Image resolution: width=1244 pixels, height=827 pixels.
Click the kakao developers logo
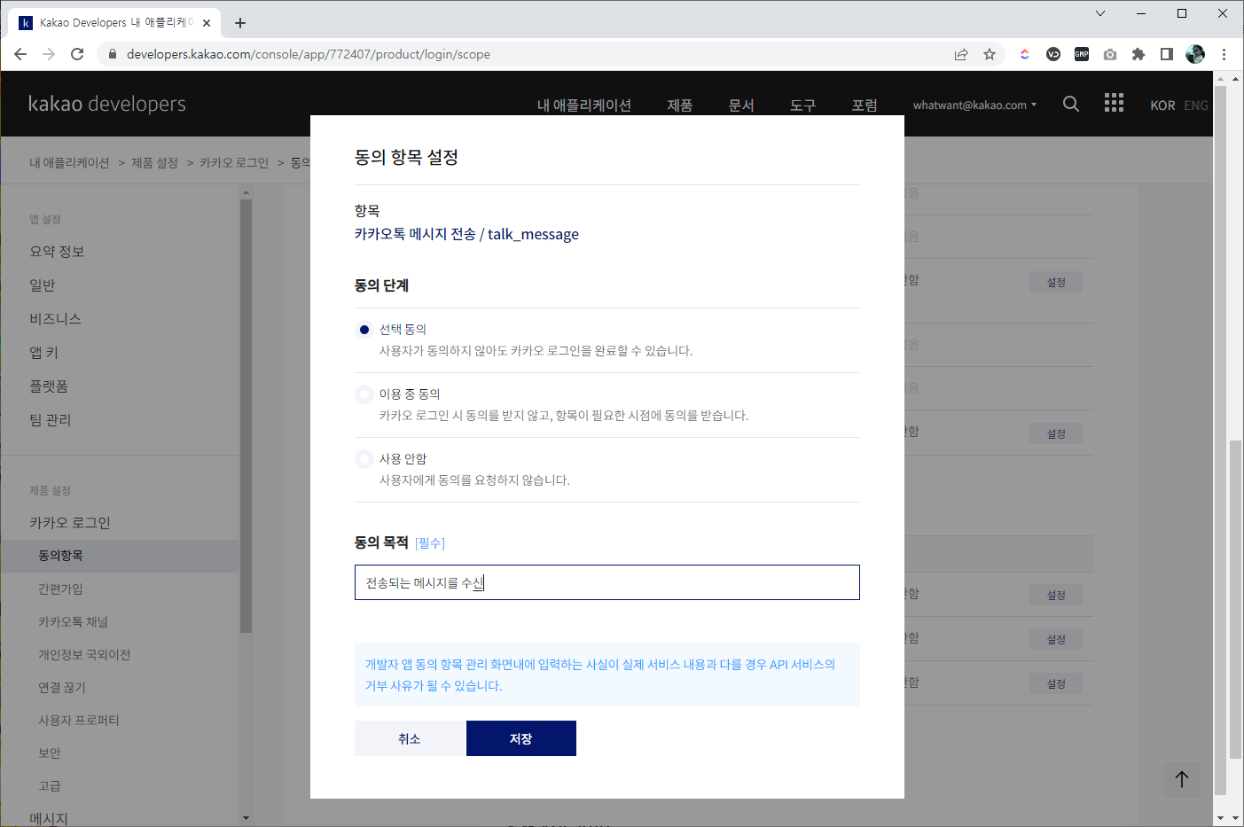(x=107, y=104)
